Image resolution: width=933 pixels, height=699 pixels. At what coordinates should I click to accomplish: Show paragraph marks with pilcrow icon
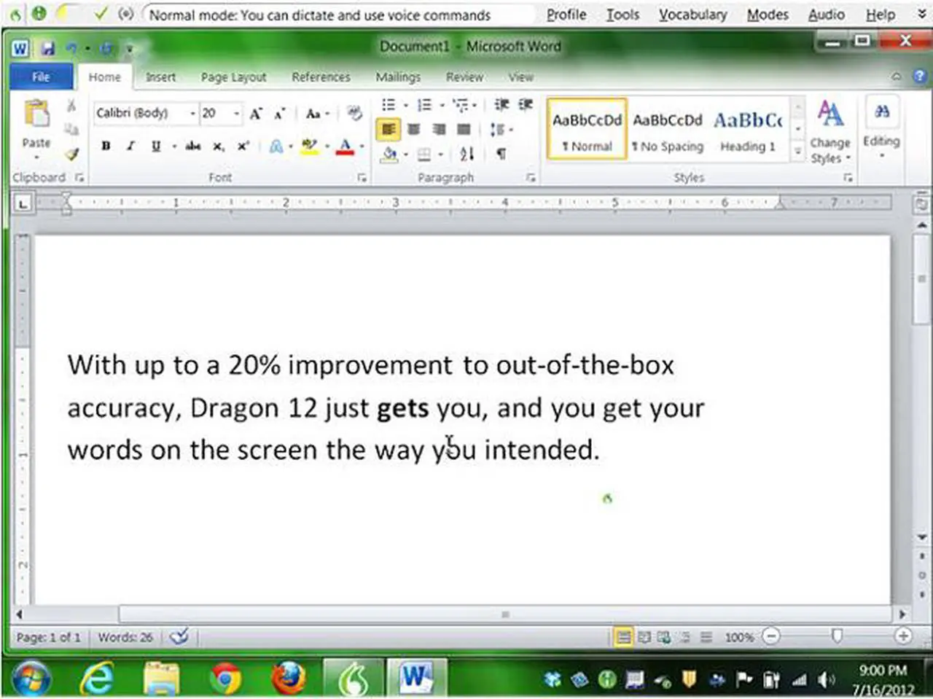tap(501, 154)
